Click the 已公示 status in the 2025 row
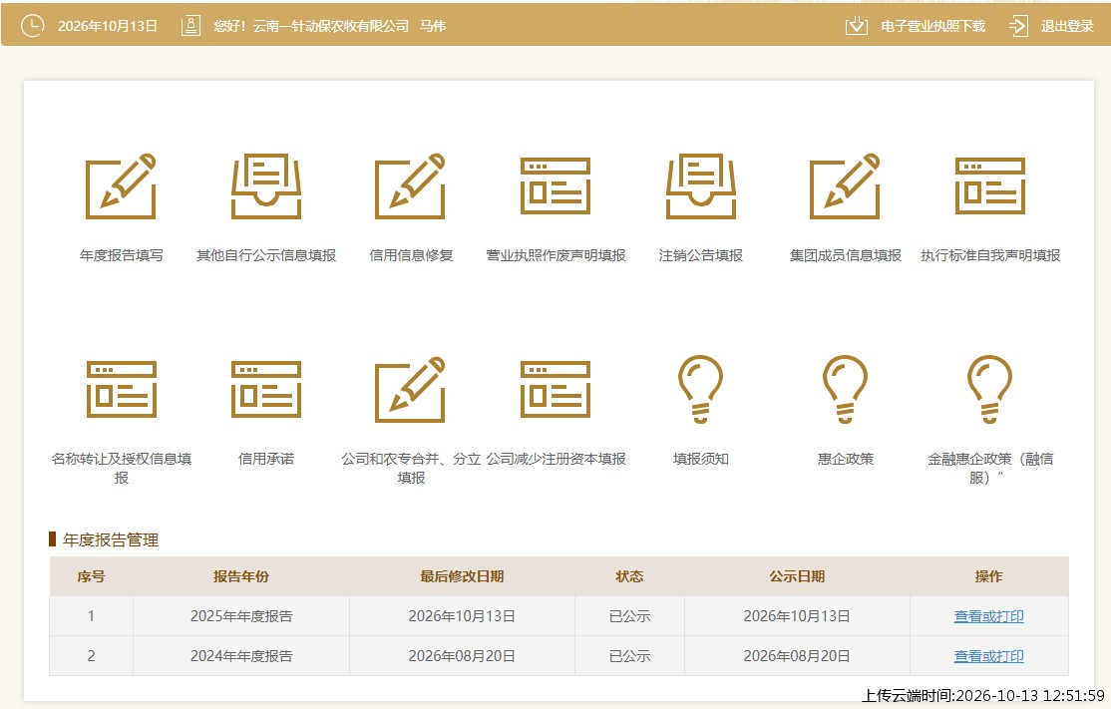This screenshot has width=1111, height=709. [630, 616]
